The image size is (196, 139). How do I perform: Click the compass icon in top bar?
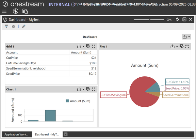pyautogui.click(x=15, y=11)
